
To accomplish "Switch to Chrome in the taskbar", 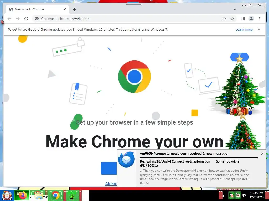I will point(55,196).
